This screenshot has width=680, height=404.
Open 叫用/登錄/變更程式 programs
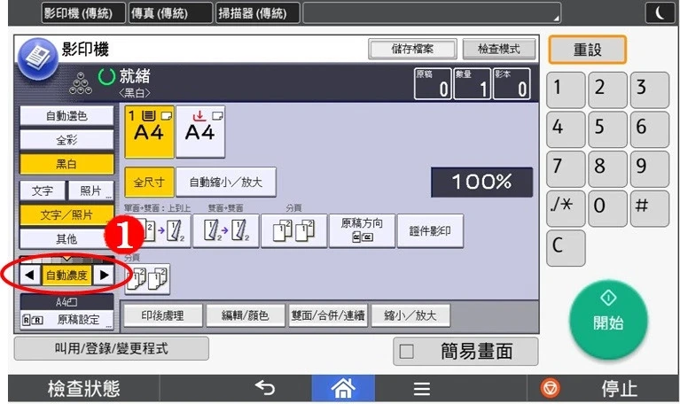[112, 348]
